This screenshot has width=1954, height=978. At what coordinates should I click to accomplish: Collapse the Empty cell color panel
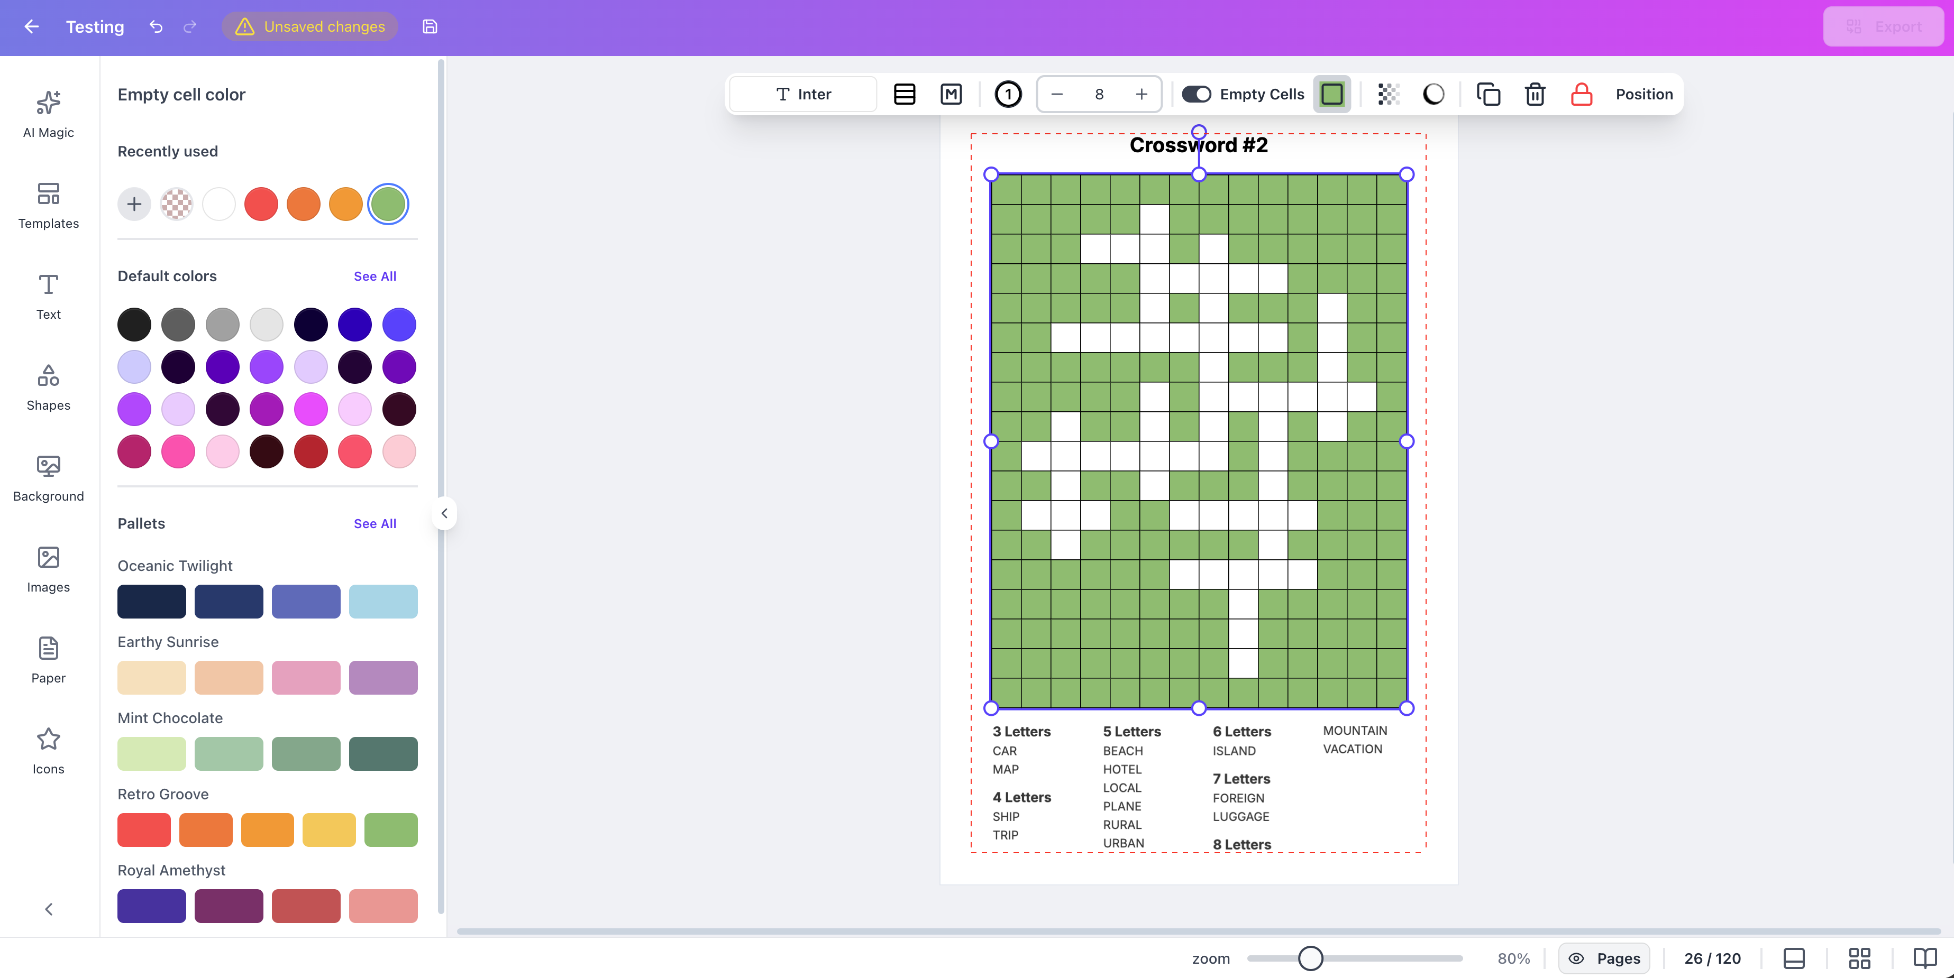[x=444, y=513]
